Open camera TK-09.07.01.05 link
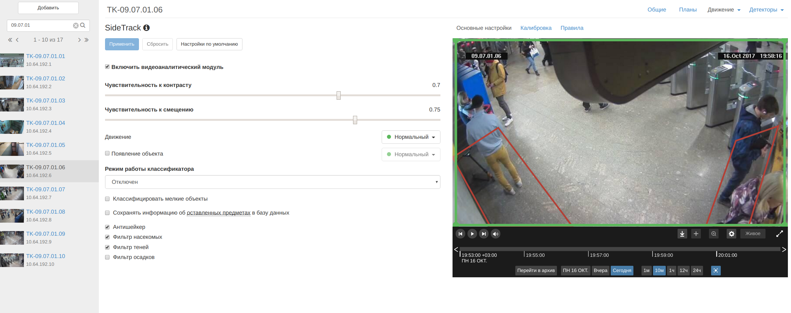The width and height of the screenshot is (791, 313). [x=45, y=145]
